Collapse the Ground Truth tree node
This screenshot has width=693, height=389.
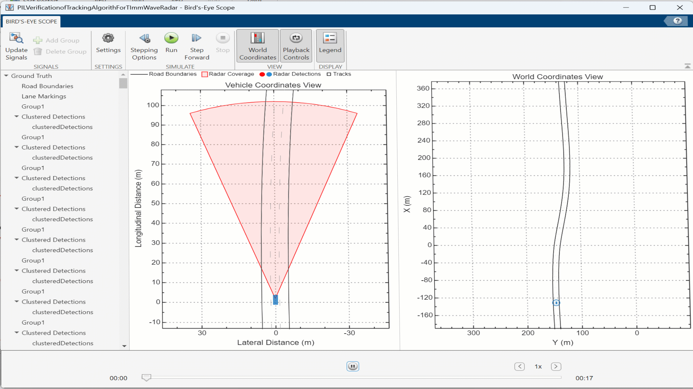coord(6,76)
